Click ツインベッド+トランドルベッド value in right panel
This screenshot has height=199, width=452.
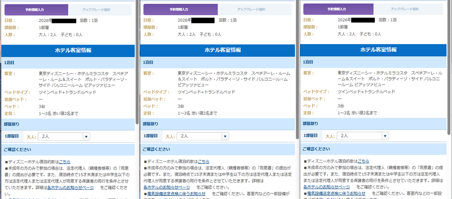pyautogui.click(x=366, y=92)
